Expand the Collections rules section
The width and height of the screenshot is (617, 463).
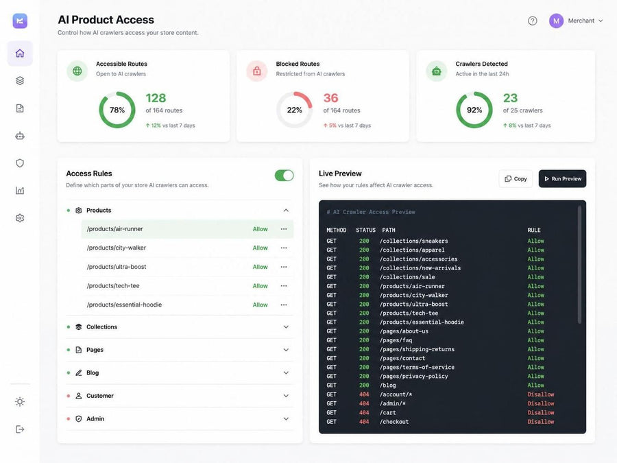tap(180, 327)
